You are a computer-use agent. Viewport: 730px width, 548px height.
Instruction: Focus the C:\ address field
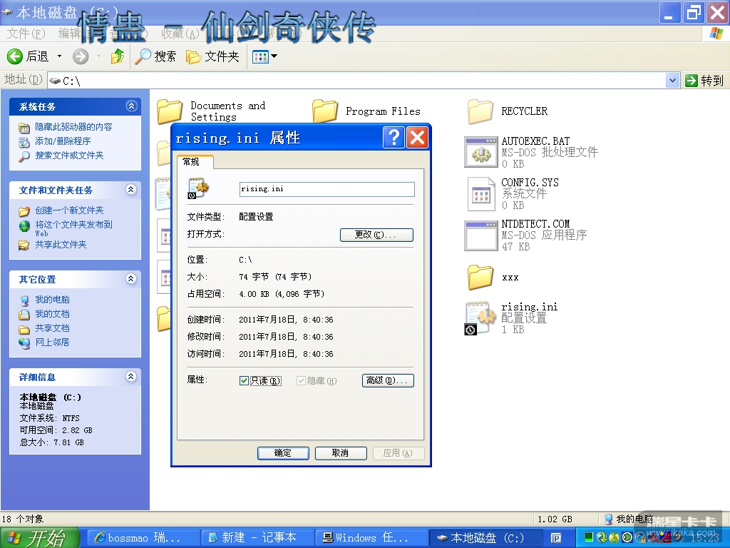click(356, 81)
